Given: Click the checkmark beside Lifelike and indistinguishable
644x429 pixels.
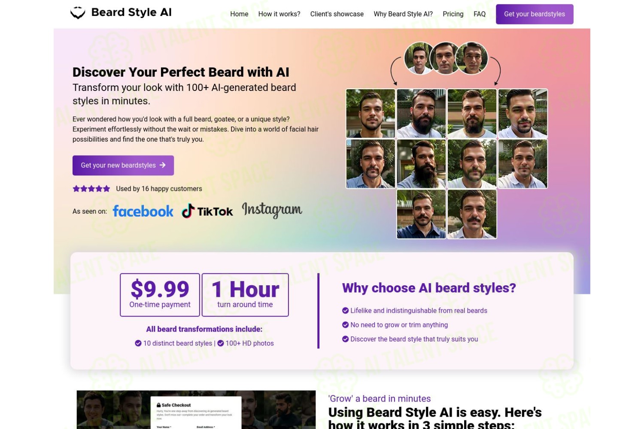Looking at the screenshot, I should 345,311.
